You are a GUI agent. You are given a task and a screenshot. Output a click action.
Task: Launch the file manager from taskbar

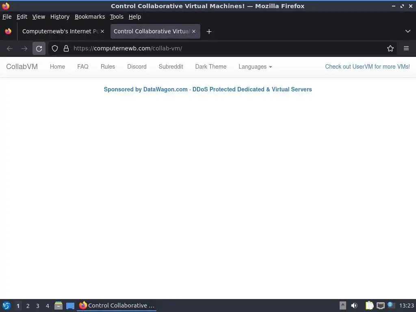click(x=58, y=305)
